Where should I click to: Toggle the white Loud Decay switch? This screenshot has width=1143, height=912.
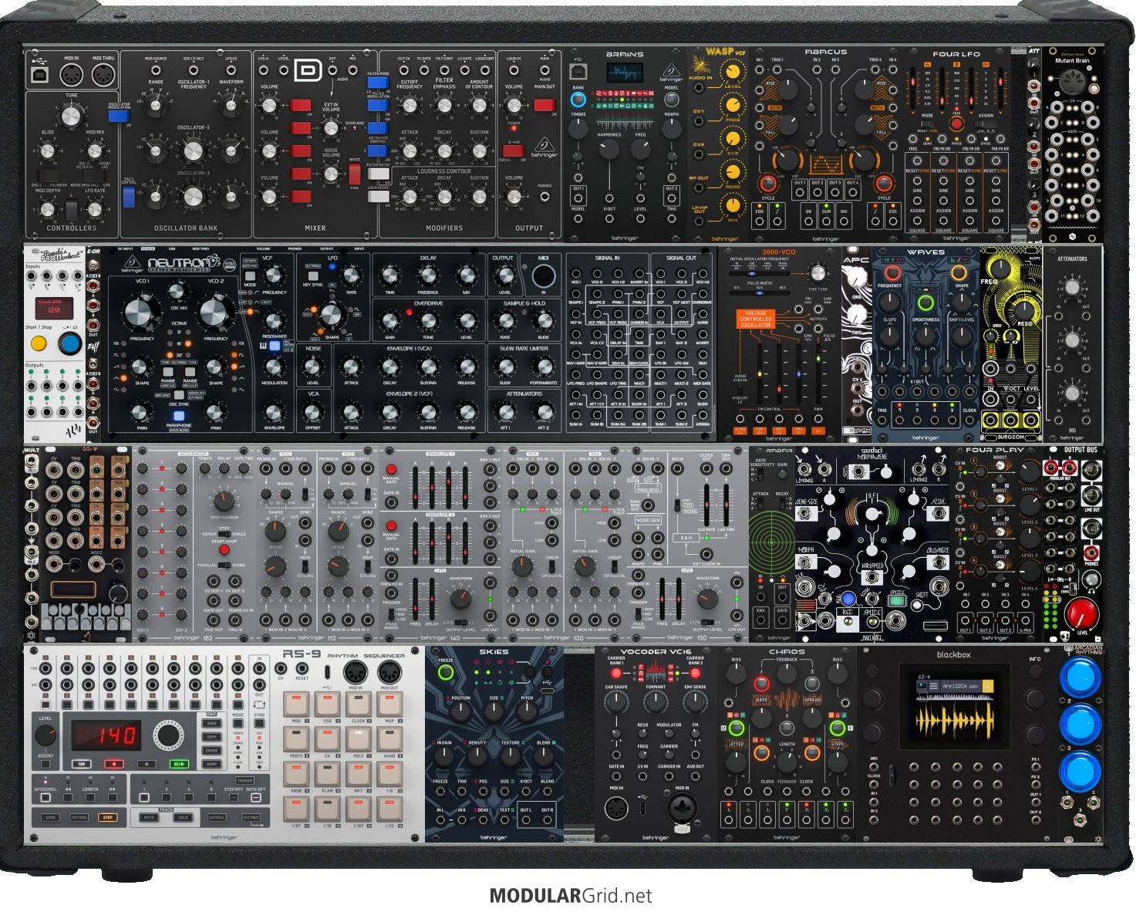pyautogui.click(x=378, y=197)
